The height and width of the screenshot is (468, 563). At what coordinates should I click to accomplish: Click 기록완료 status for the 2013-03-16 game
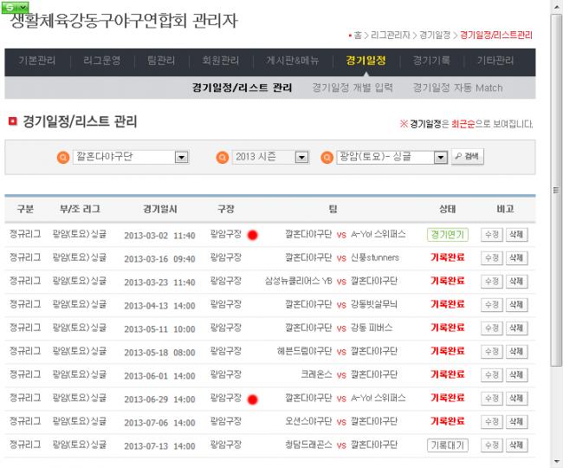click(x=448, y=257)
